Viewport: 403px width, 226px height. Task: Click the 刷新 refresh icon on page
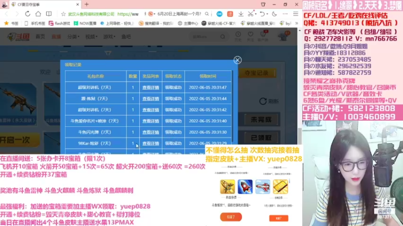pyautogui.click(x=262, y=101)
